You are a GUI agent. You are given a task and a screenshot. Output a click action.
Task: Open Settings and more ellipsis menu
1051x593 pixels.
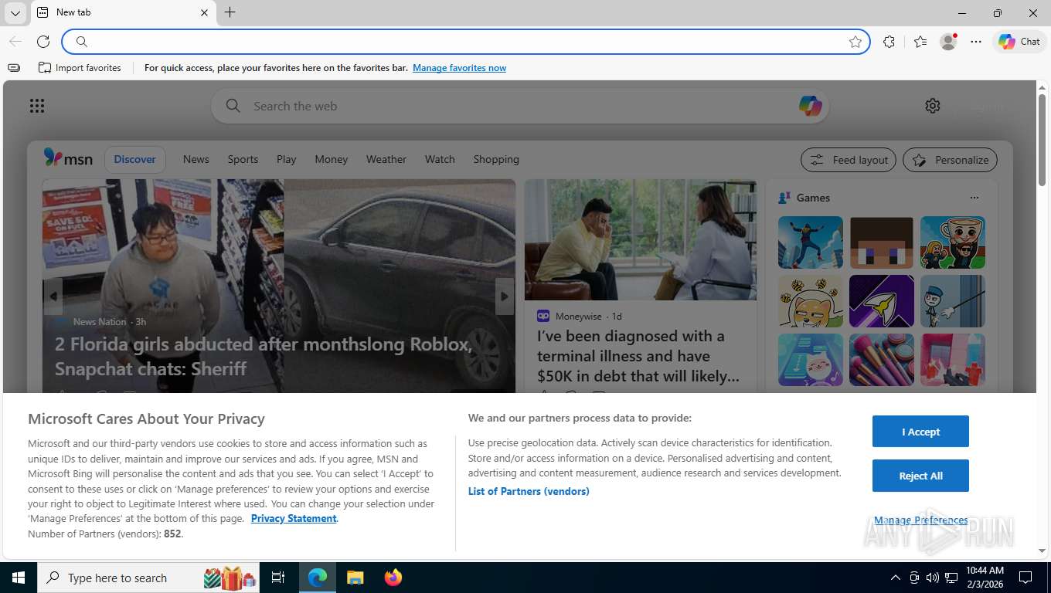(976, 42)
